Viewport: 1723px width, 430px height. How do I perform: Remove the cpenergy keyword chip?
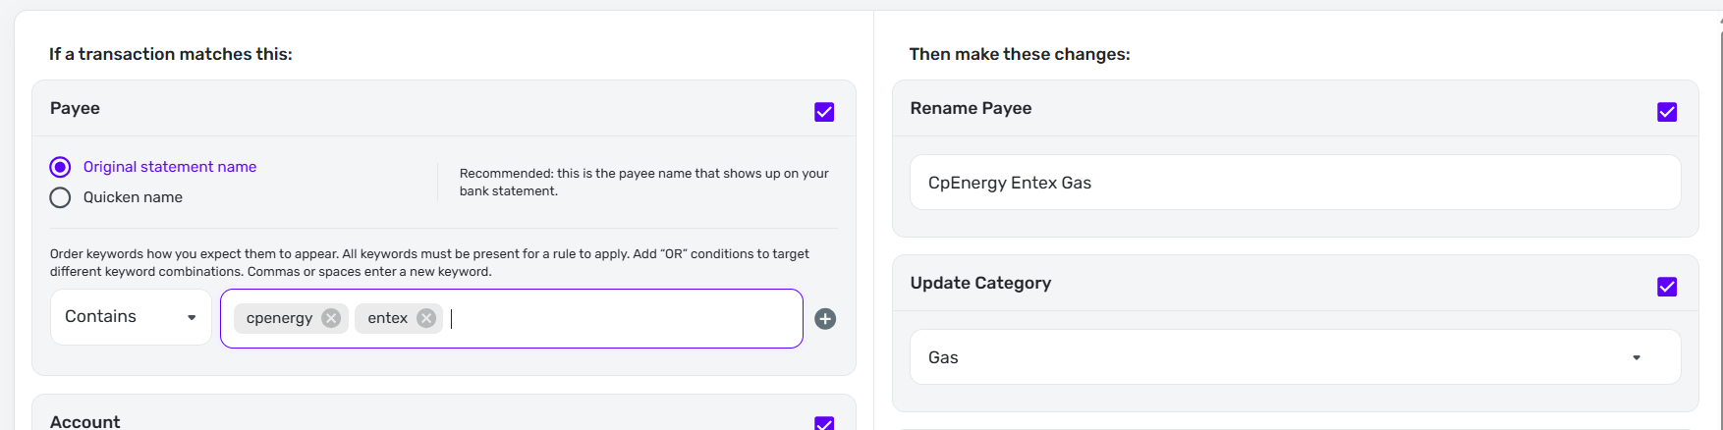click(x=331, y=318)
